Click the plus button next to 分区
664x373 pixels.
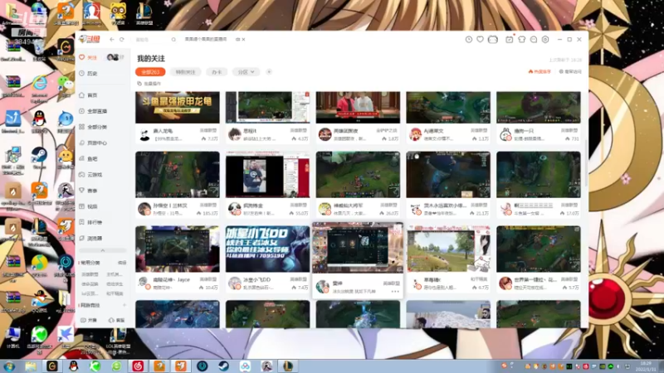[269, 72]
